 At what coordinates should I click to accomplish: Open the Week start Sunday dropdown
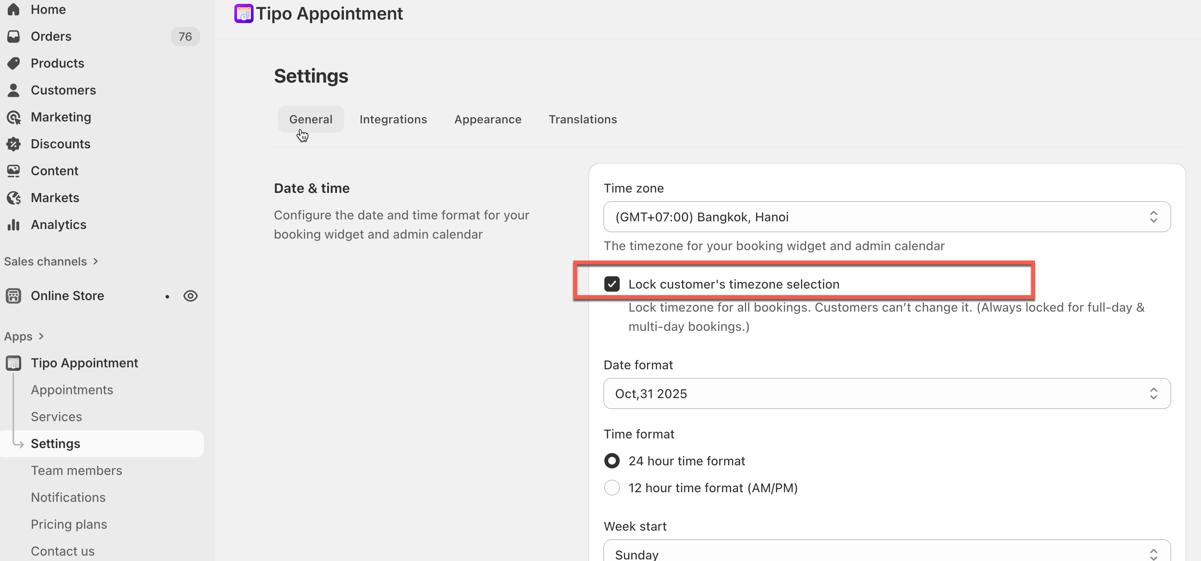tap(886, 553)
